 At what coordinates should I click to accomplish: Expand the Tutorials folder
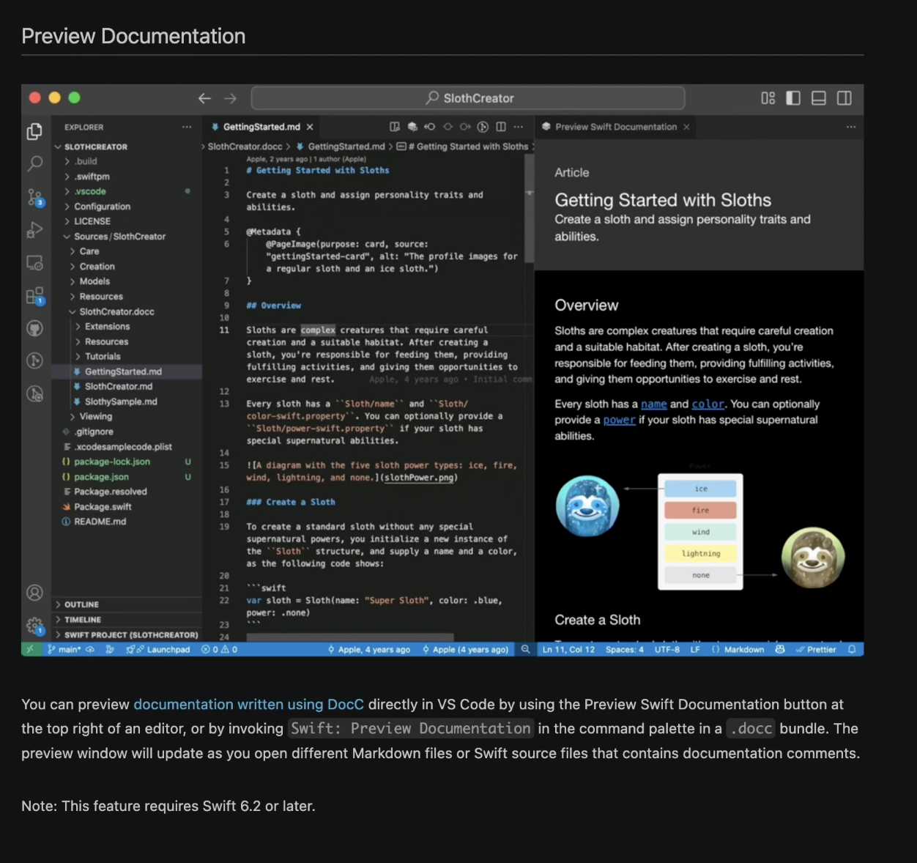[x=126, y=357]
